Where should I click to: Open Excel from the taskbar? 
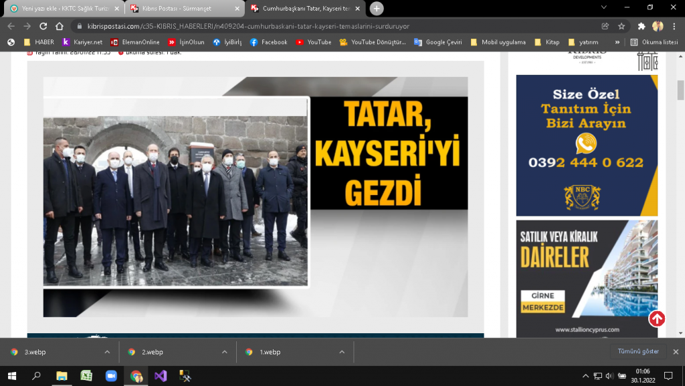click(86, 376)
